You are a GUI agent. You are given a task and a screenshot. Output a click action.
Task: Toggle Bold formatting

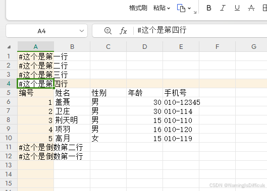pos(209,8)
